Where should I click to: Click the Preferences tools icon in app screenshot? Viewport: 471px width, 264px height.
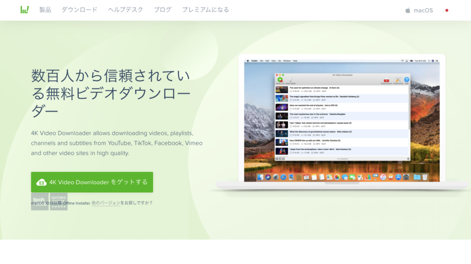[x=398, y=80]
